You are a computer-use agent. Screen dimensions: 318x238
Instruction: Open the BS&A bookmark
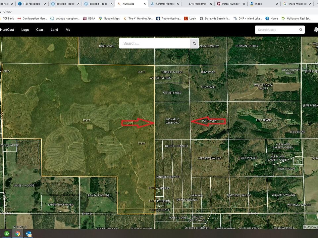[89, 19]
